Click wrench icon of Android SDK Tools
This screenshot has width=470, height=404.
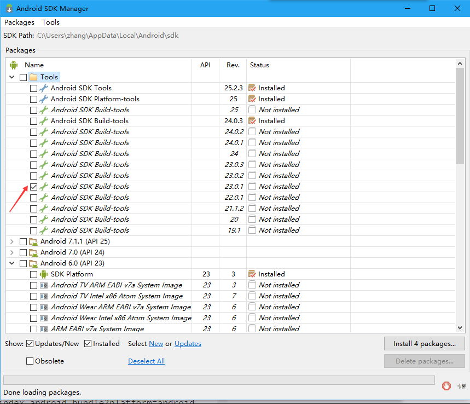pyautogui.click(x=44, y=88)
